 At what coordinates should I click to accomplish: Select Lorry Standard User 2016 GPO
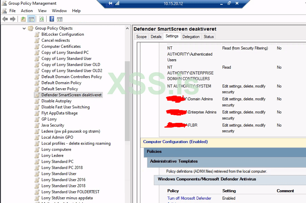point(63,180)
